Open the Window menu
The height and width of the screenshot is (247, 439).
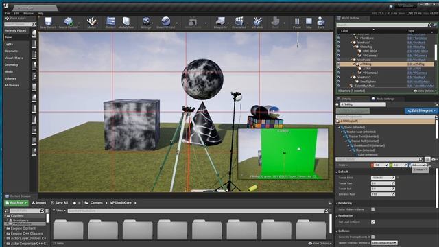[x=28, y=14]
